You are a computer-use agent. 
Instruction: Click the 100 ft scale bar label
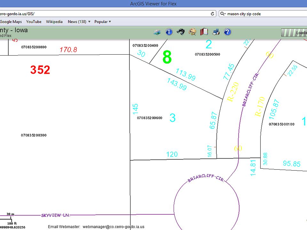point(12,223)
